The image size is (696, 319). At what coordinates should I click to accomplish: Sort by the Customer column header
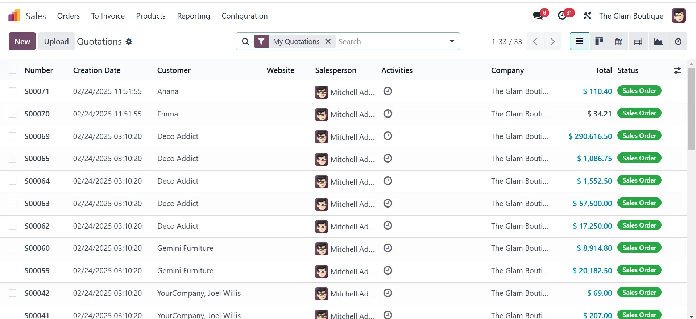[x=174, y=70]
